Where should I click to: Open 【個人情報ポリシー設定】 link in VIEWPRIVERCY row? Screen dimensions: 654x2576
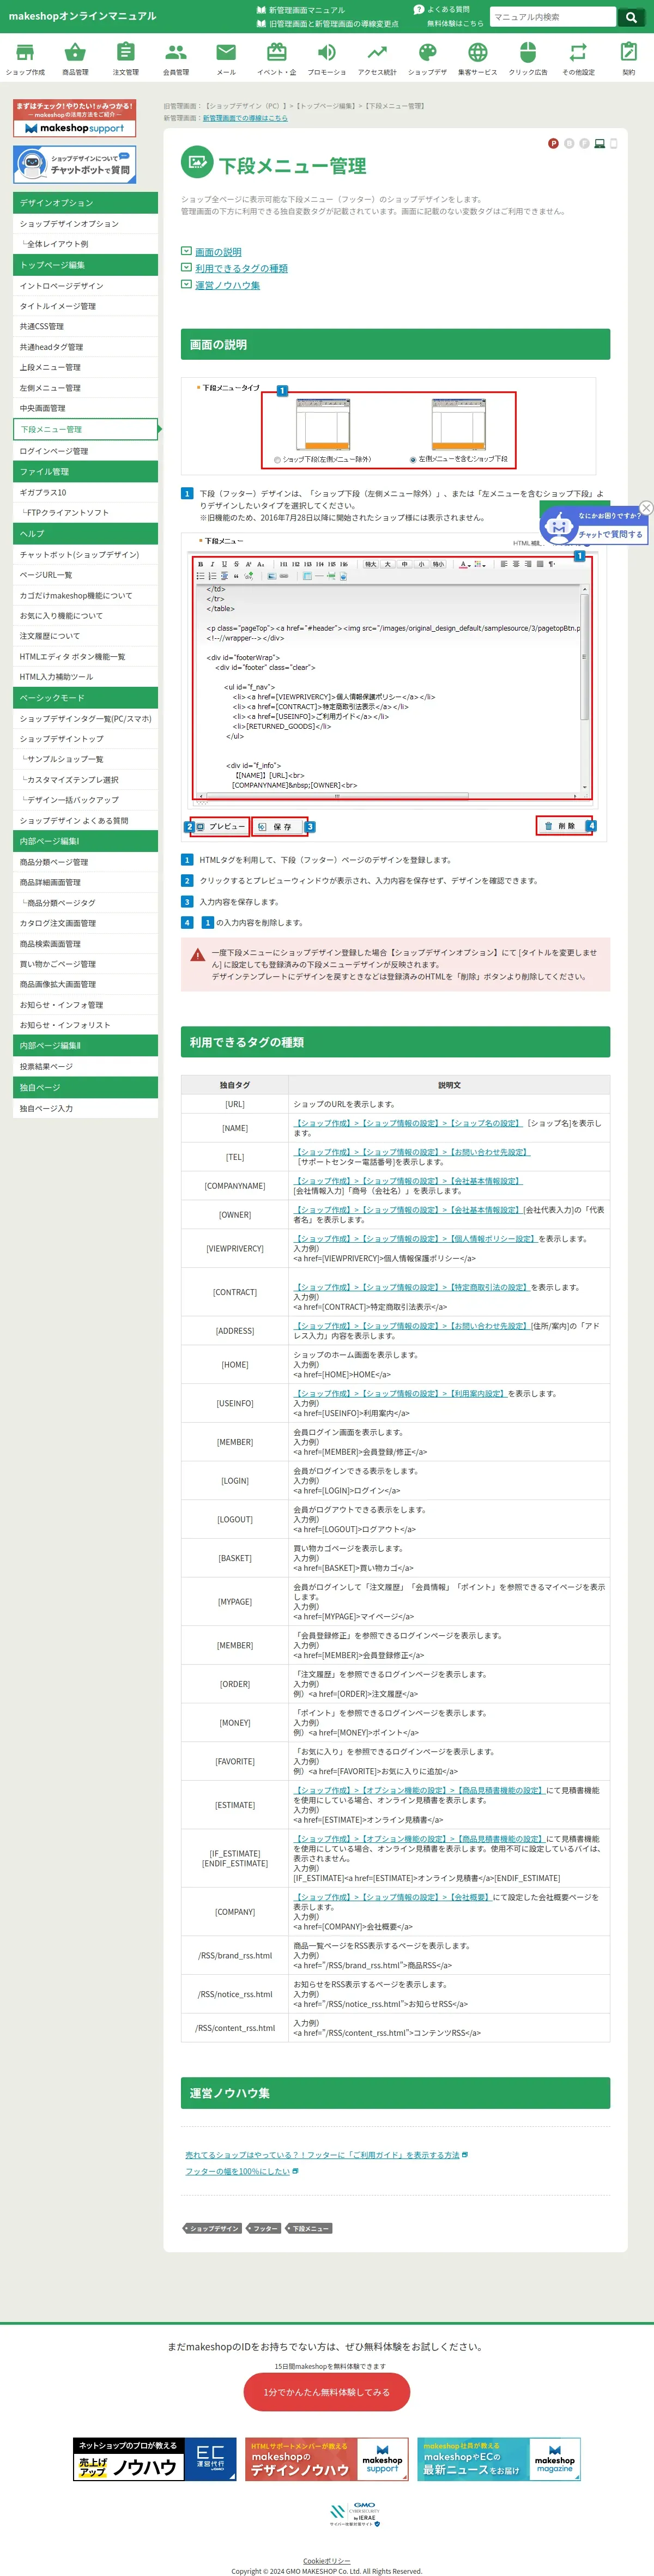[492, 1239]
